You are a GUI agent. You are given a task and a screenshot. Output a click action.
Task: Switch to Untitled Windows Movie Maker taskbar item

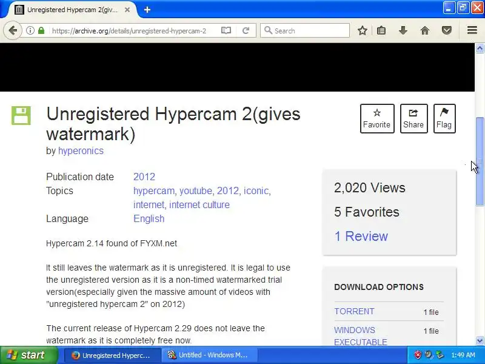[x=209, y=356]
